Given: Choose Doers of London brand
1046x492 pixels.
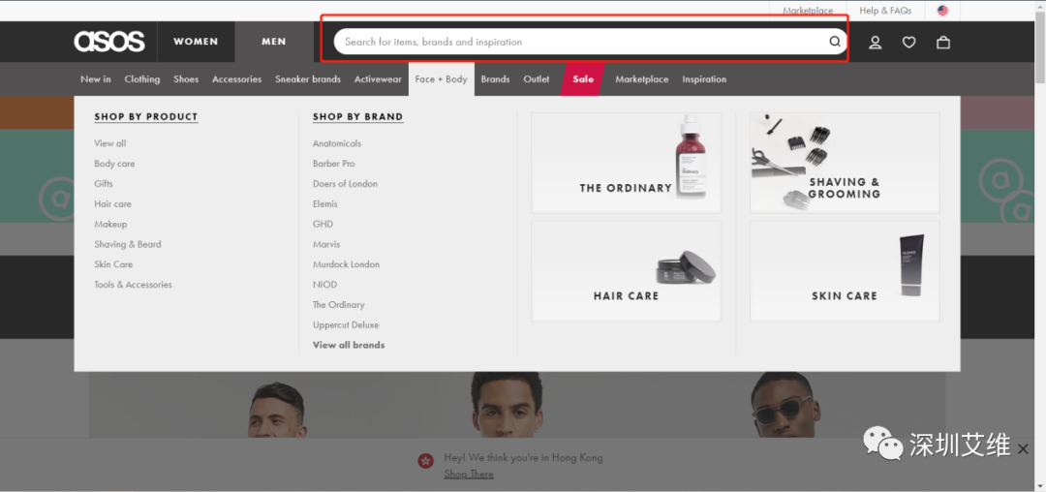Looking at the screenshot, I should 345,183.
